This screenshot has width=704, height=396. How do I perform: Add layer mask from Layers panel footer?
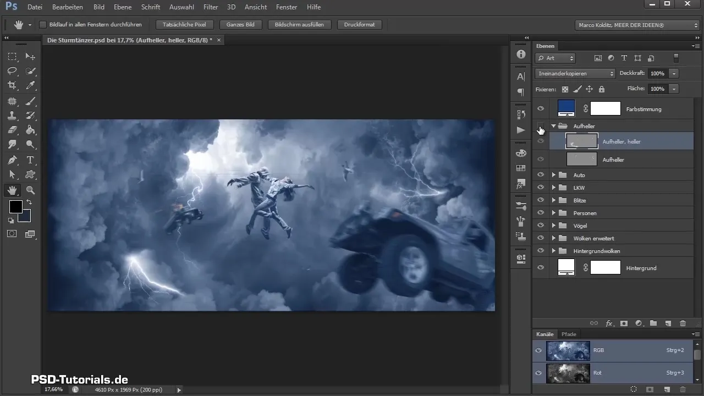(624, 323)
